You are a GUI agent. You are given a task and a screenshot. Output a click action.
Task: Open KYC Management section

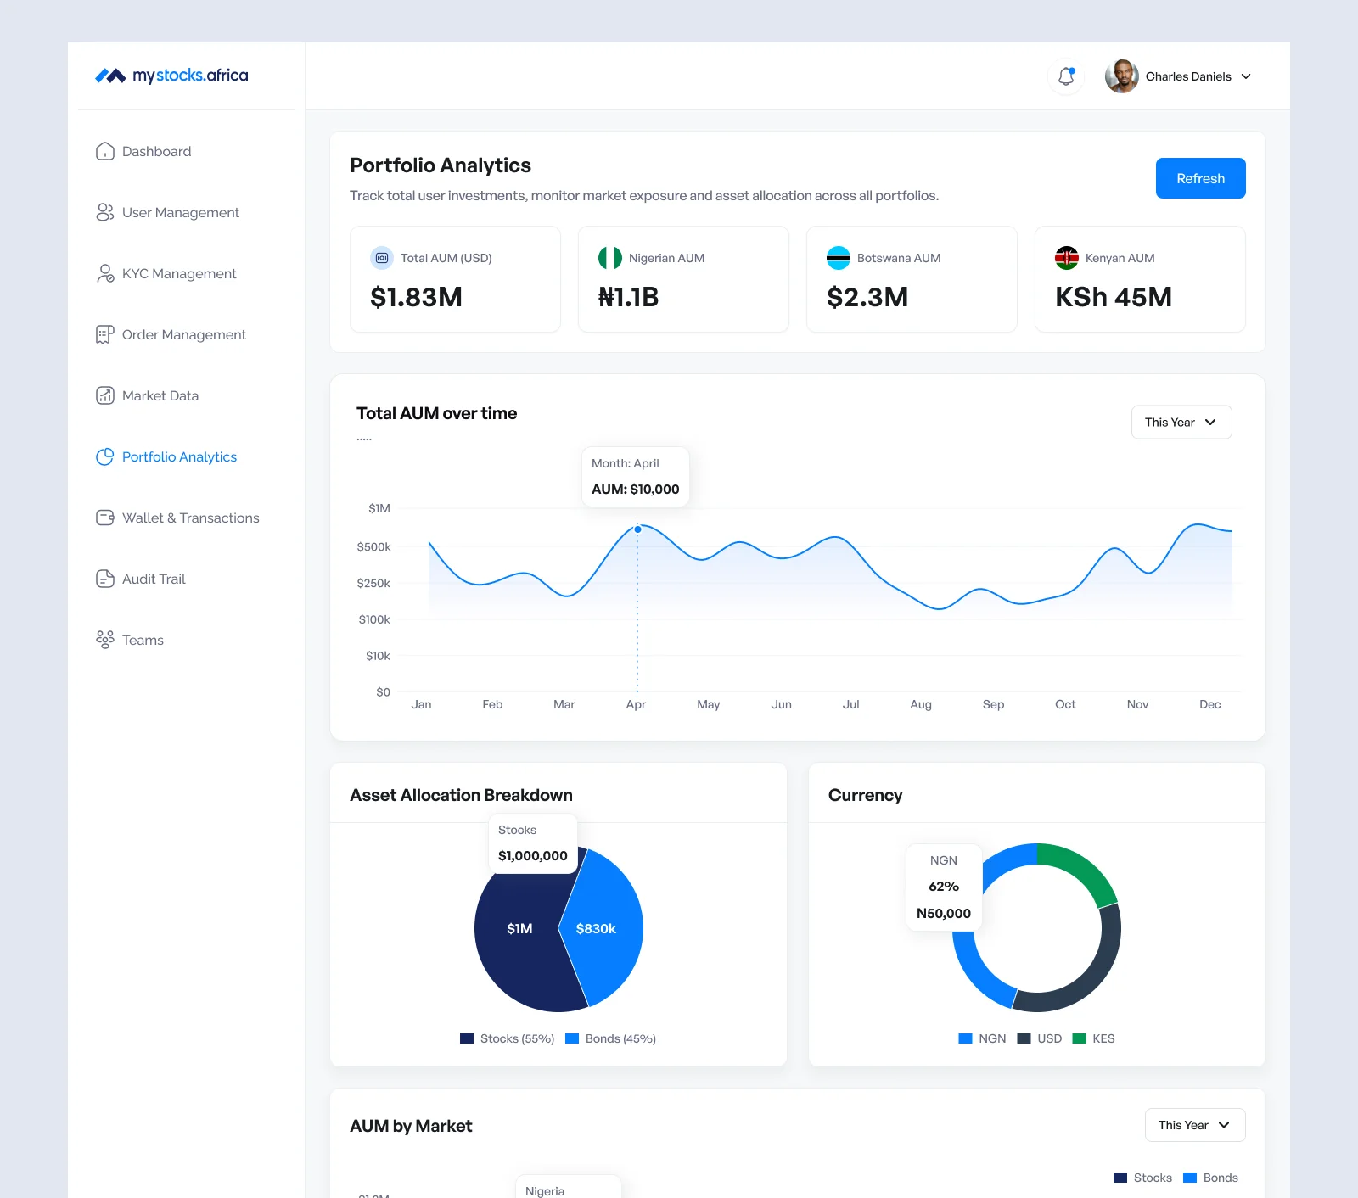179,273
